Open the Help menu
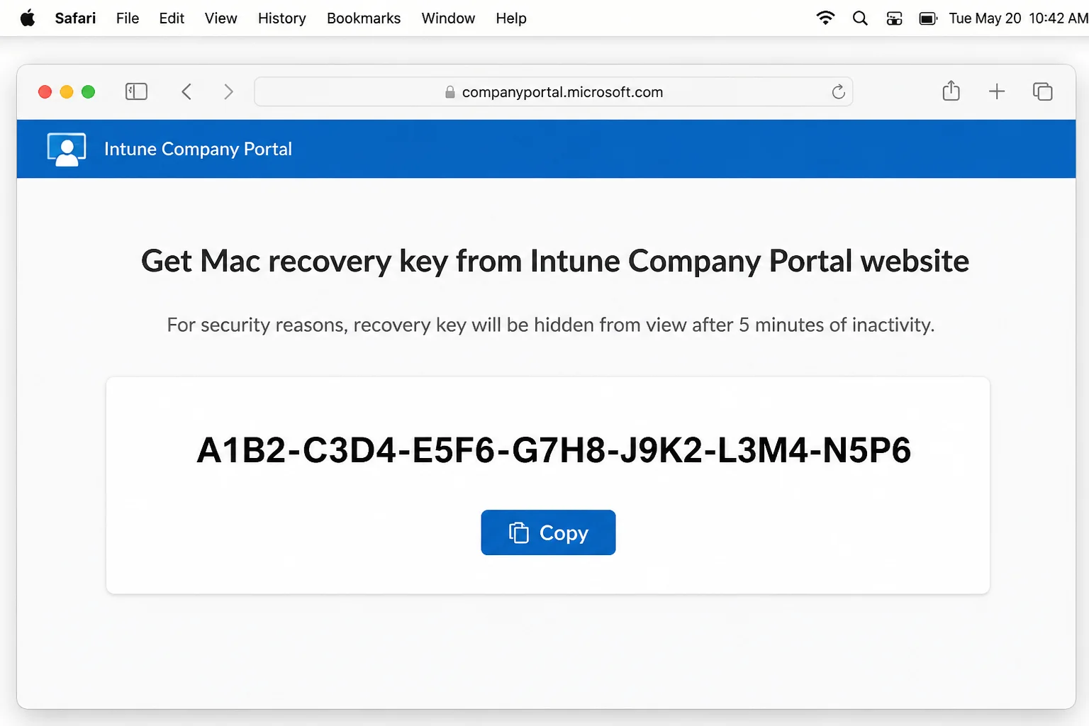The image size is (1089, 726). [511, 18]
